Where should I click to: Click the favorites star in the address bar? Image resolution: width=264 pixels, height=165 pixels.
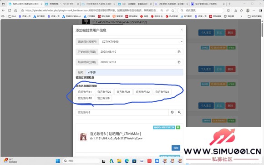(x=173, y=10)
